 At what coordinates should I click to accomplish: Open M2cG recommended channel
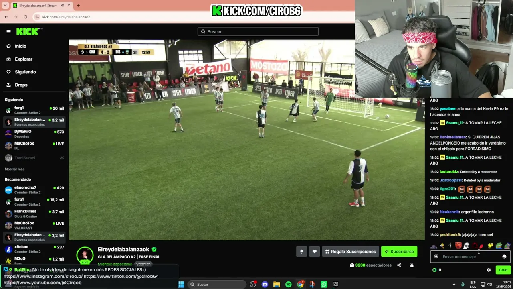tap(34, 261)
